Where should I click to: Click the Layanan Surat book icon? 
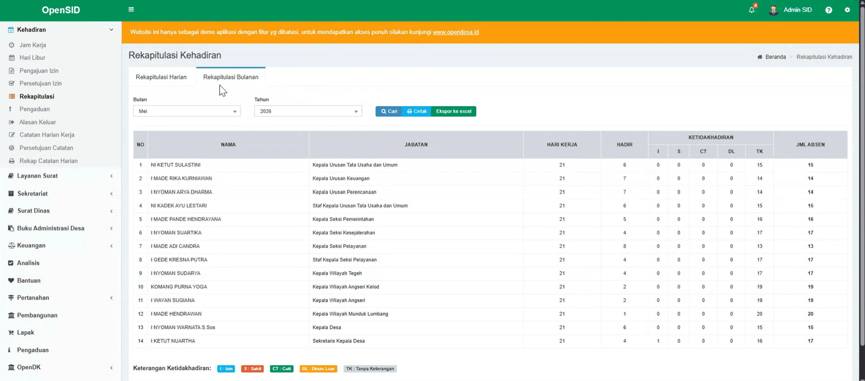pos(11,175)
